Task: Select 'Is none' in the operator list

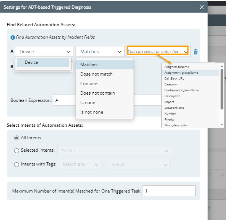Action: pos(88,103)
